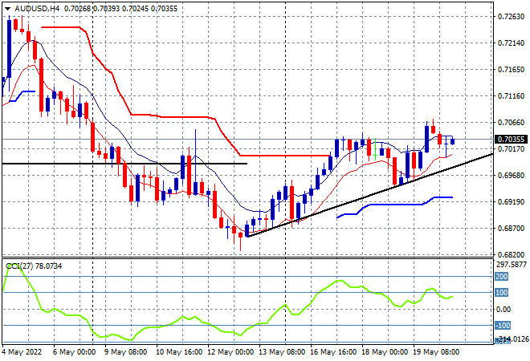Click the thick red upper channel line

coord(161,115)
